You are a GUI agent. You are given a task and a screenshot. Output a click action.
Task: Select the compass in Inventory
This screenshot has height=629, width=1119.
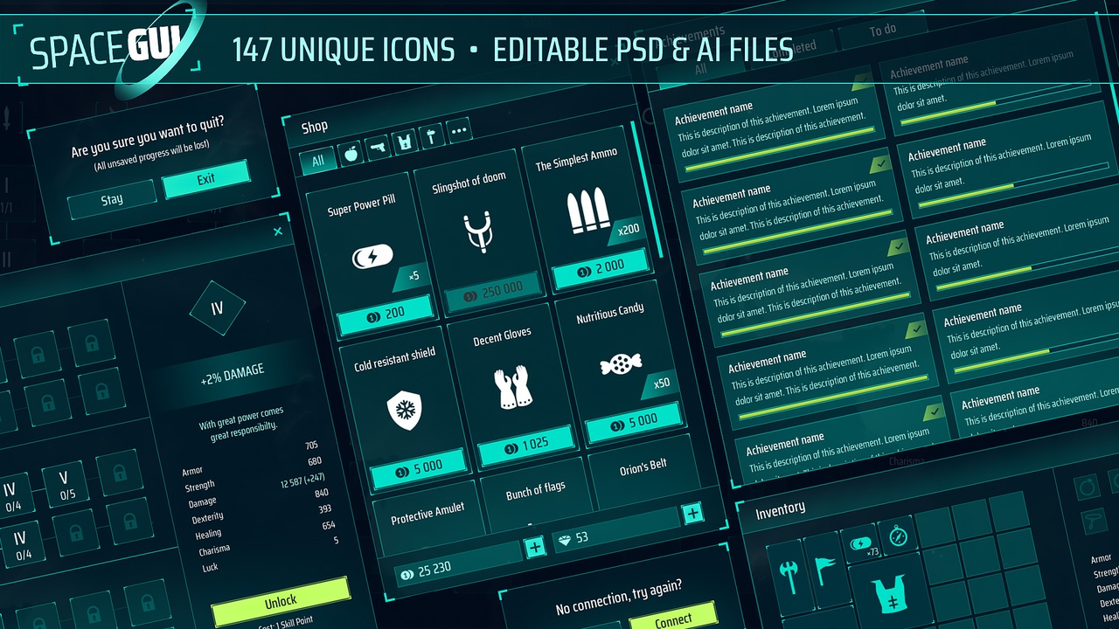(897, 536)
